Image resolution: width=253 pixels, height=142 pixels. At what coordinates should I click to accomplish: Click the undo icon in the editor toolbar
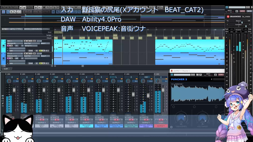coord(24,12)
